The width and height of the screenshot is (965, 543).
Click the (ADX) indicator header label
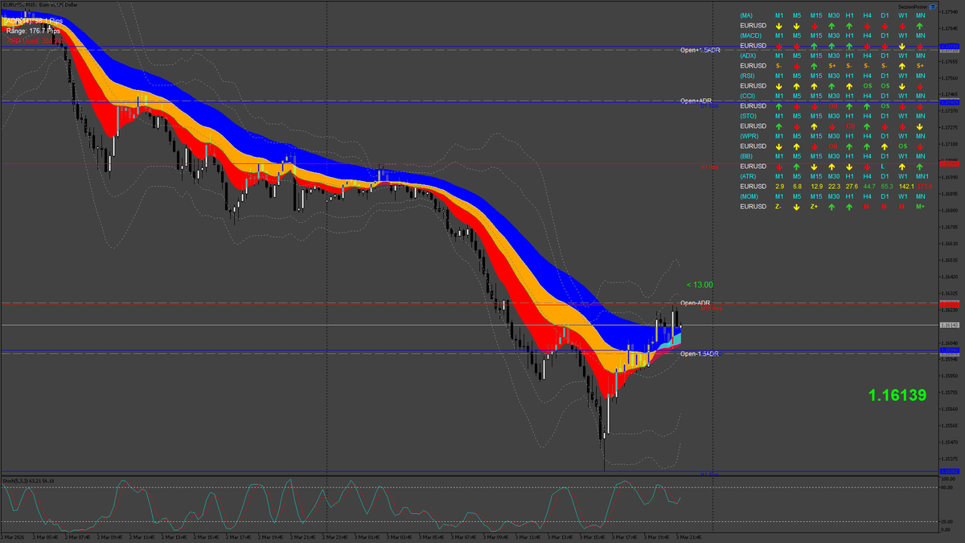[x=749, y=56]
